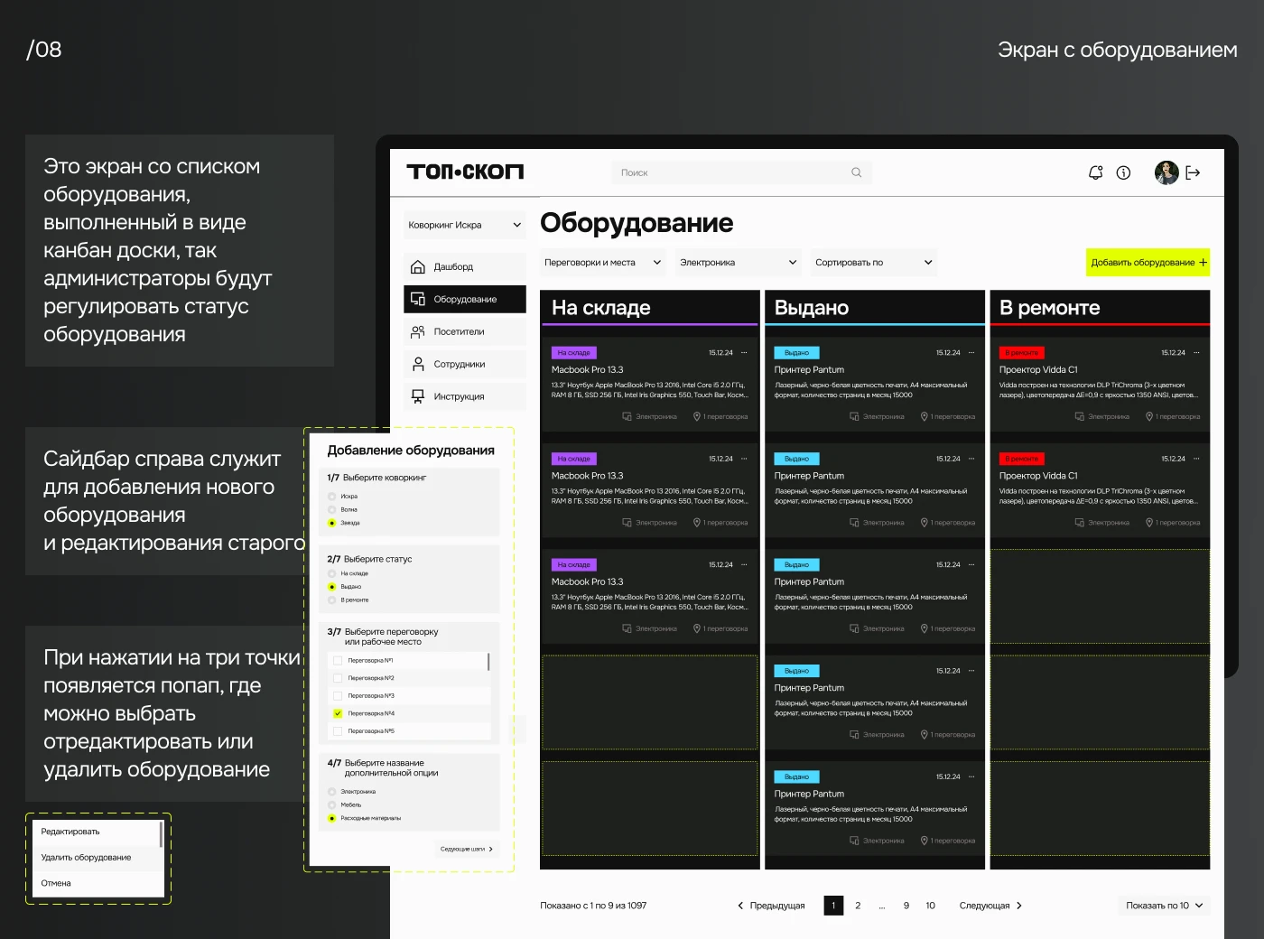Click the logout arrow icon
The height and width of the screenshot is (939, 1264).
tap(1193, 172)
